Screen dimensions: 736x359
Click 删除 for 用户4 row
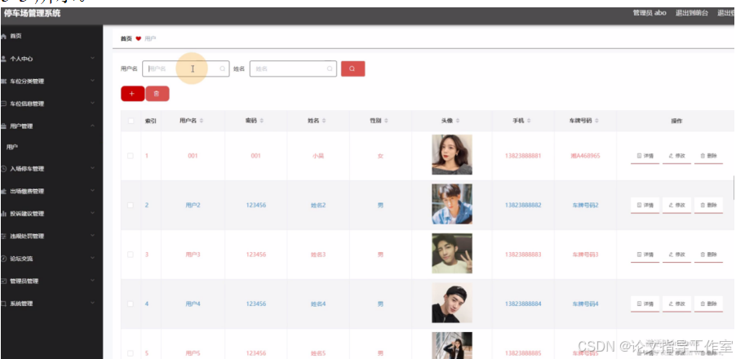click(708, 304)
